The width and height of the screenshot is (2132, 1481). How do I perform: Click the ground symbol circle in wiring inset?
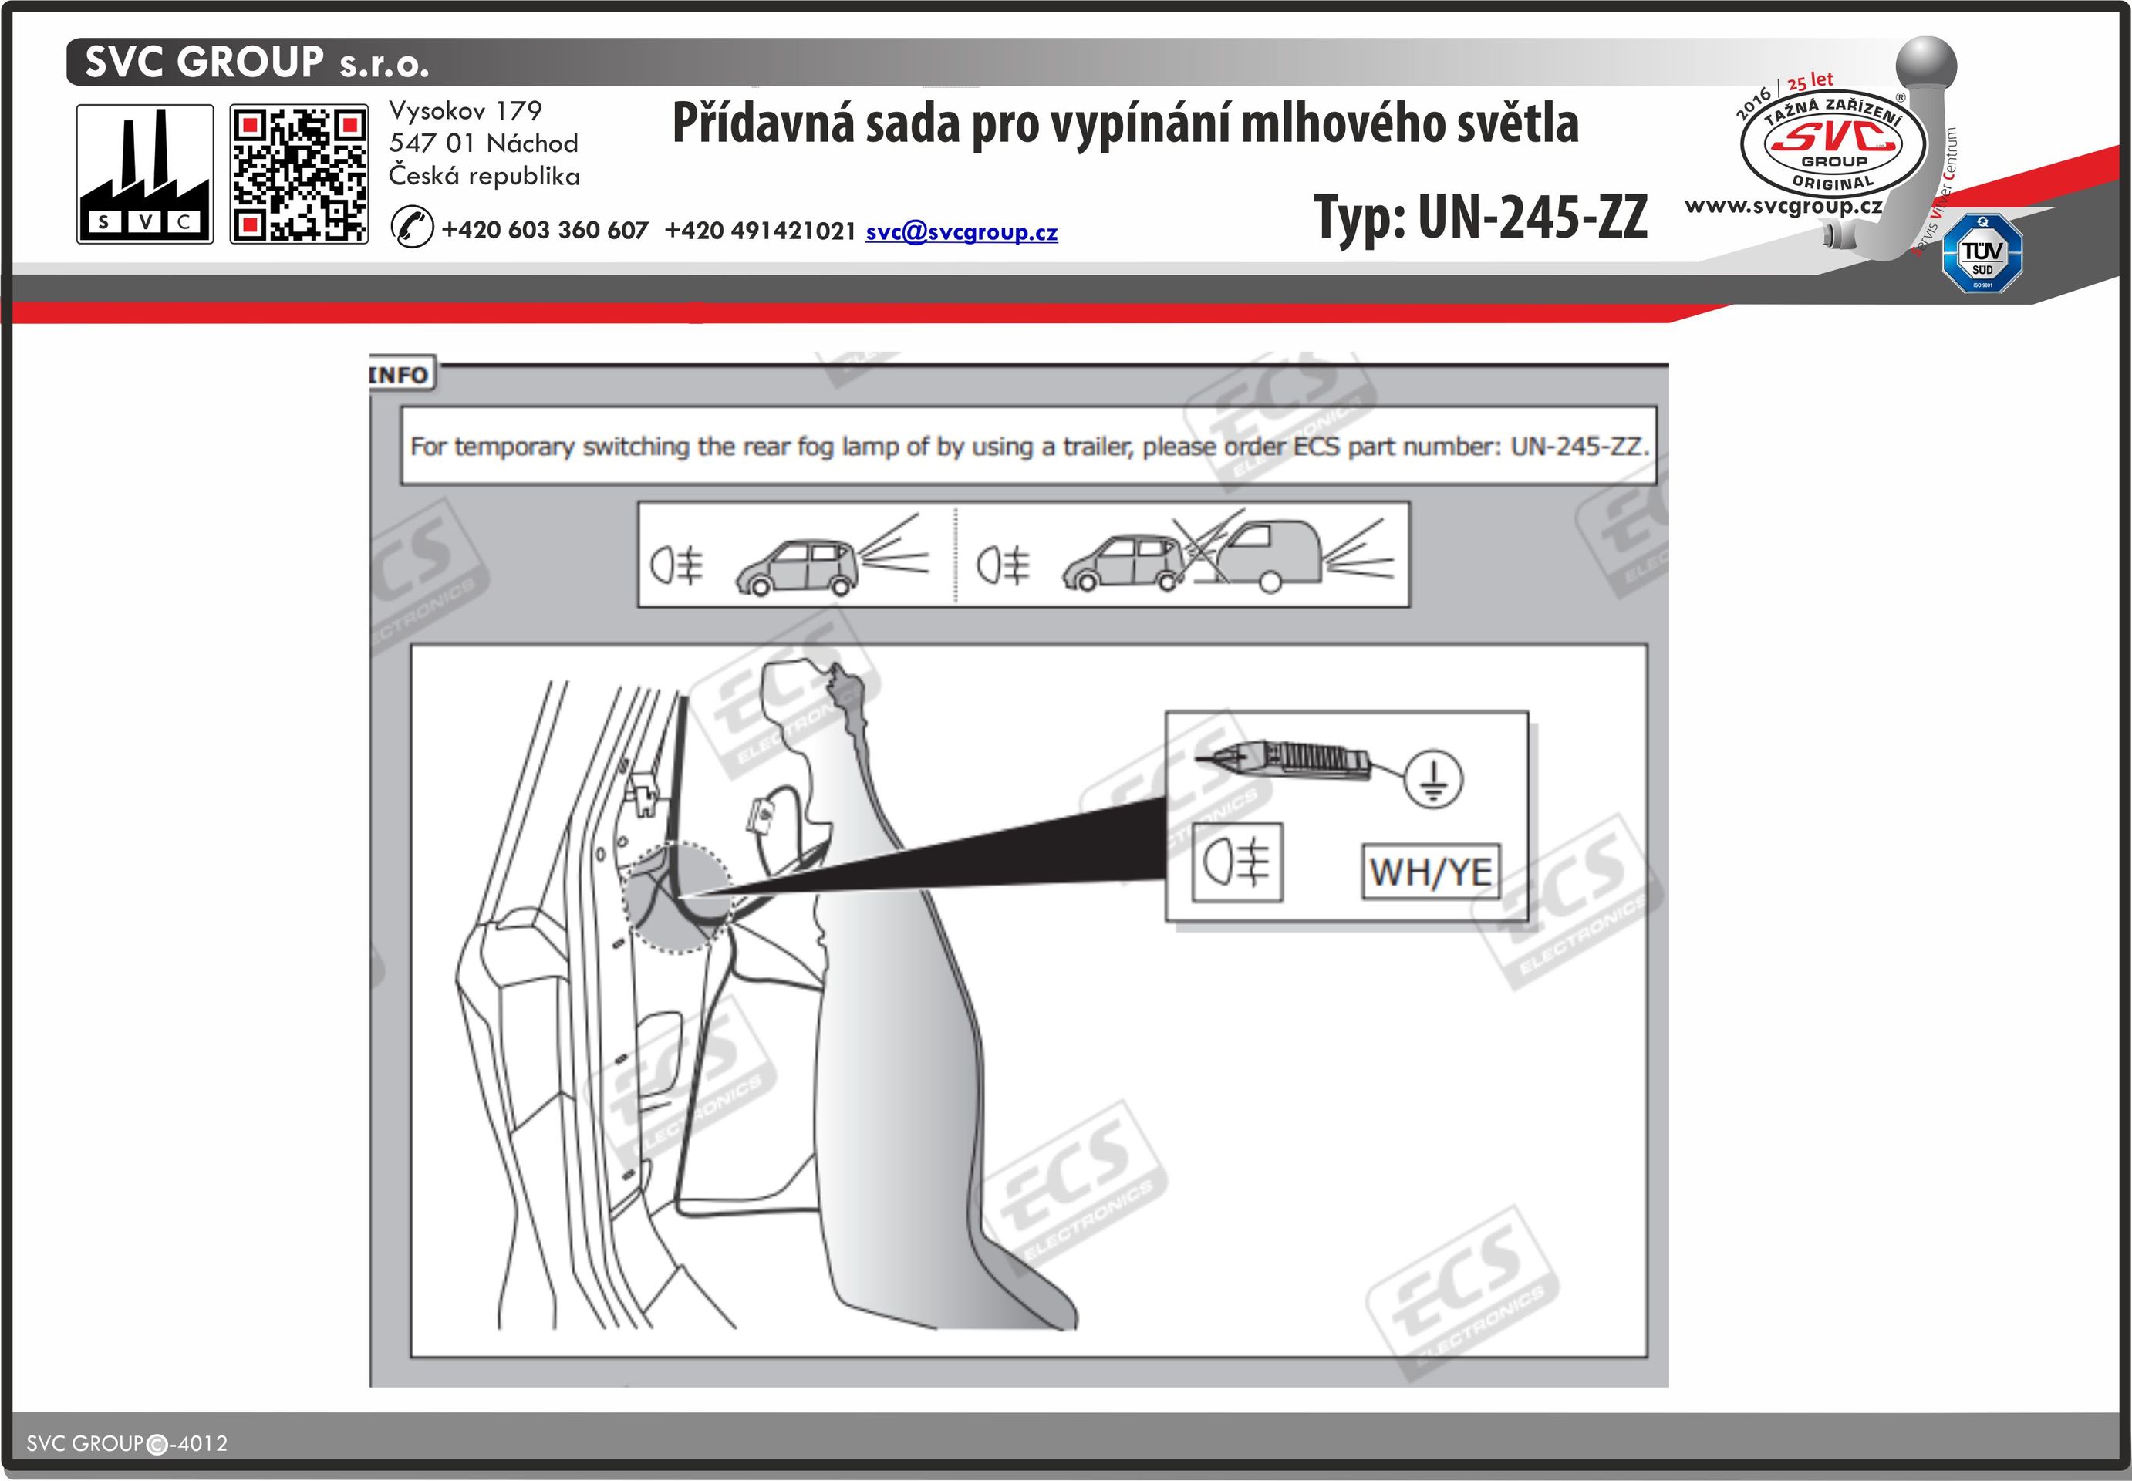(x=1433, y=778)
